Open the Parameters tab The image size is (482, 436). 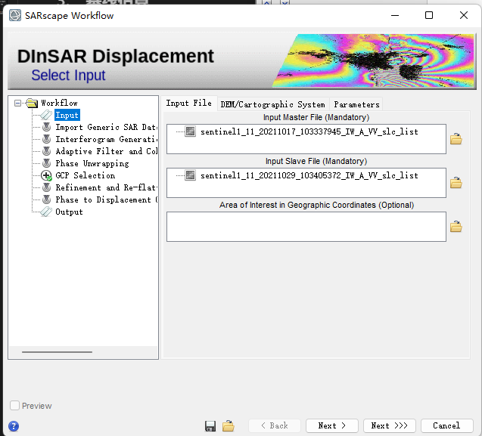(x=356, y=105)
